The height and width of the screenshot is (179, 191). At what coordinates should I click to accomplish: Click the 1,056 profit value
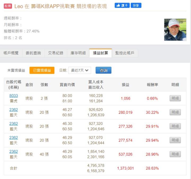click(x=125, y=98)
